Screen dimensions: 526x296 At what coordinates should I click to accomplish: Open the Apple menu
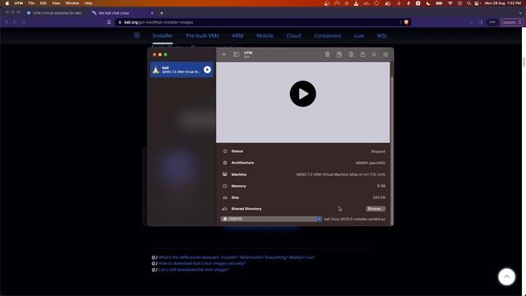click(7, 3)
